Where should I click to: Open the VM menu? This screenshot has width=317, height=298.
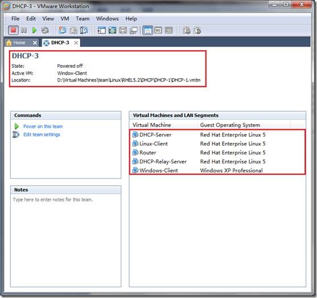pos(65,19)
